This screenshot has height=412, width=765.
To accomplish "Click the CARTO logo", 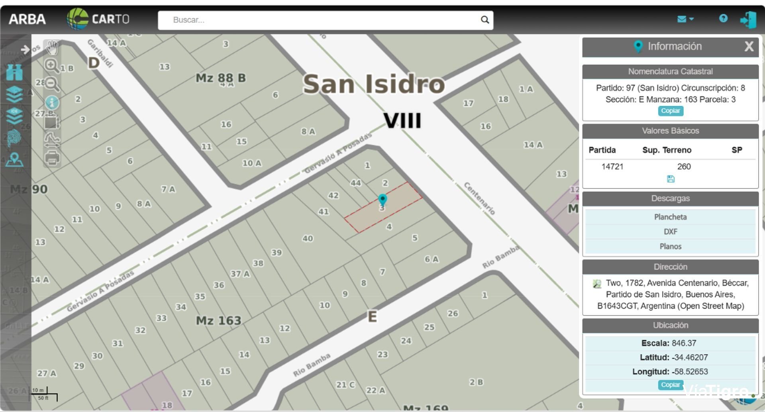I will click(98, 19).
